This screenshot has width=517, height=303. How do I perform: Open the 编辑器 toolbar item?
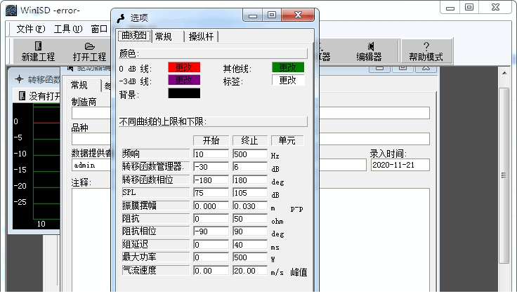pos(369,51)
